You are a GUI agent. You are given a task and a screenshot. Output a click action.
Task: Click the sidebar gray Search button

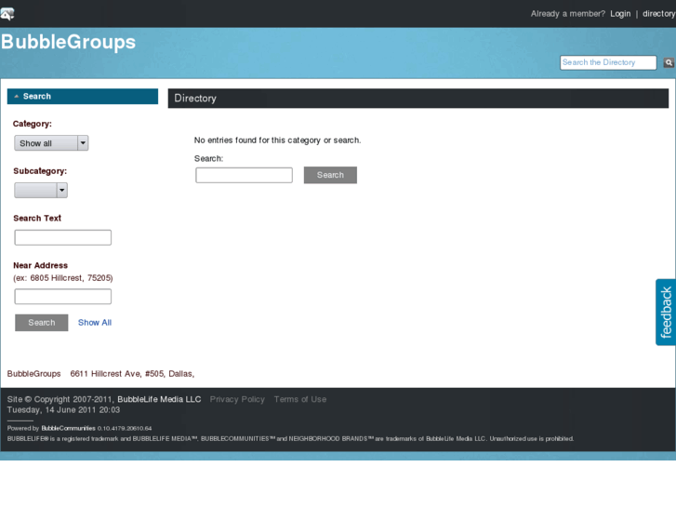tap(42, 322)
